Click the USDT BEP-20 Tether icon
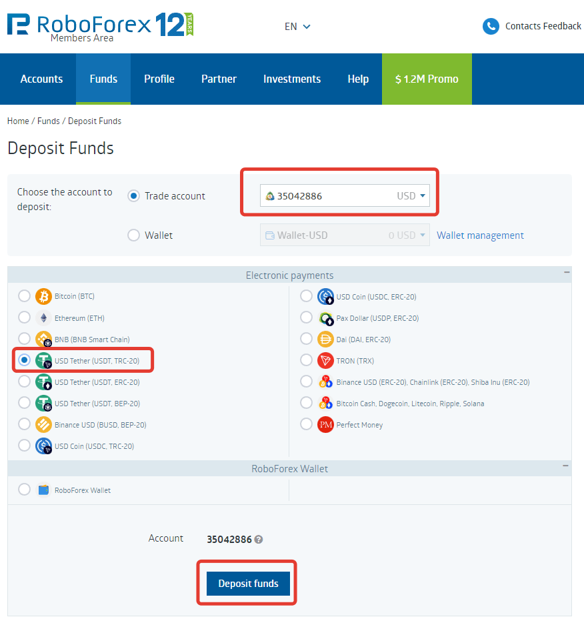The width and height of the screenshot is (584, 621). tap(43, 403)
